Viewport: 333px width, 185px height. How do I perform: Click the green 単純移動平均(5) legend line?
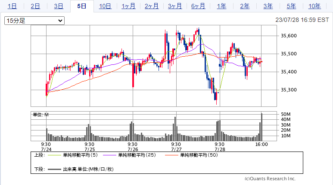pos(54,155)
